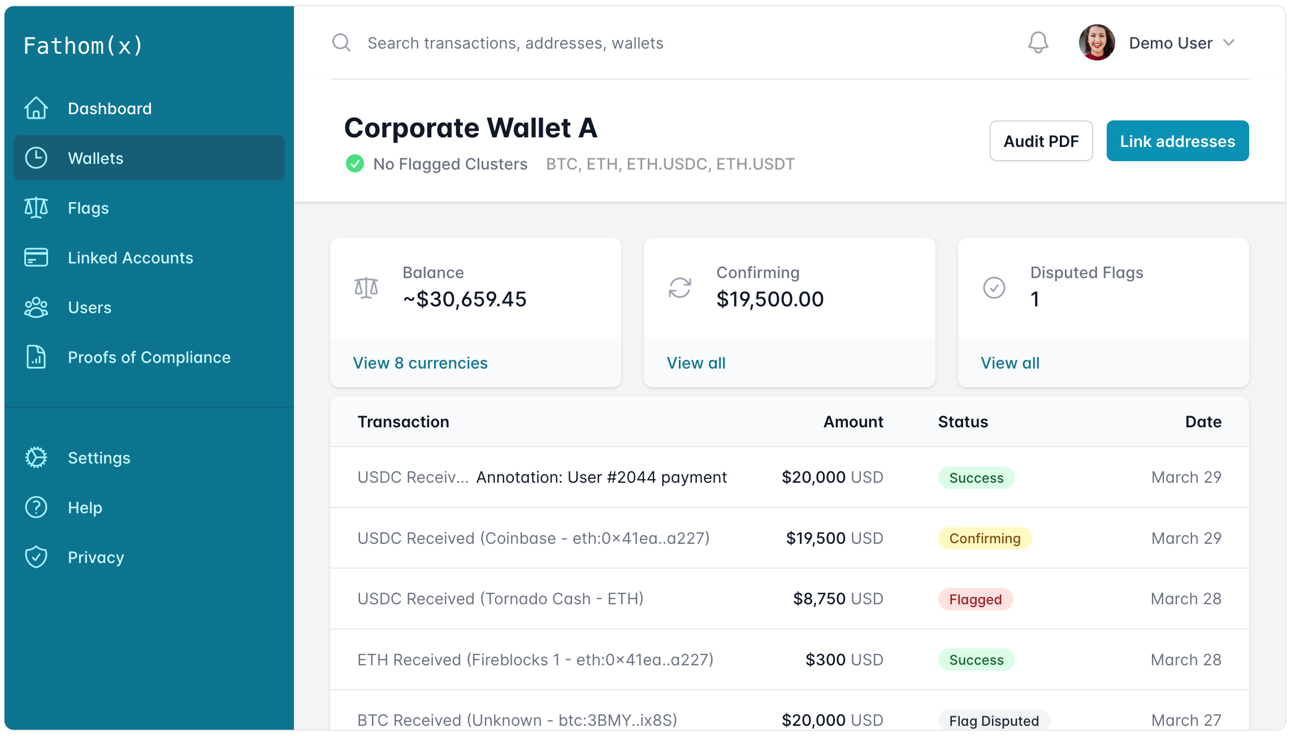This screenshot has height=736, width=1291.
Task: Click the Demo User avatar photo
Action: 1097,43
